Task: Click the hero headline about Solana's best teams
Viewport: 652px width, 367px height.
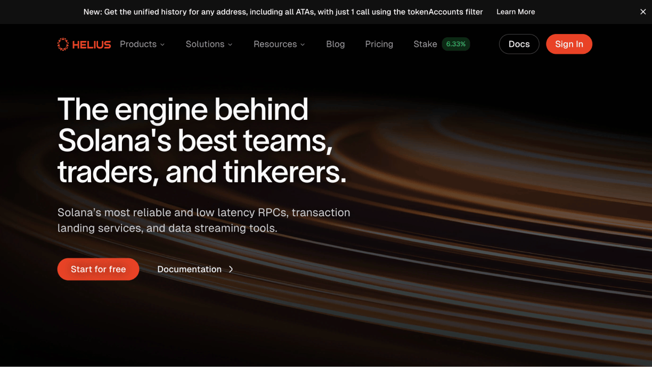Action: click(202, 140)
